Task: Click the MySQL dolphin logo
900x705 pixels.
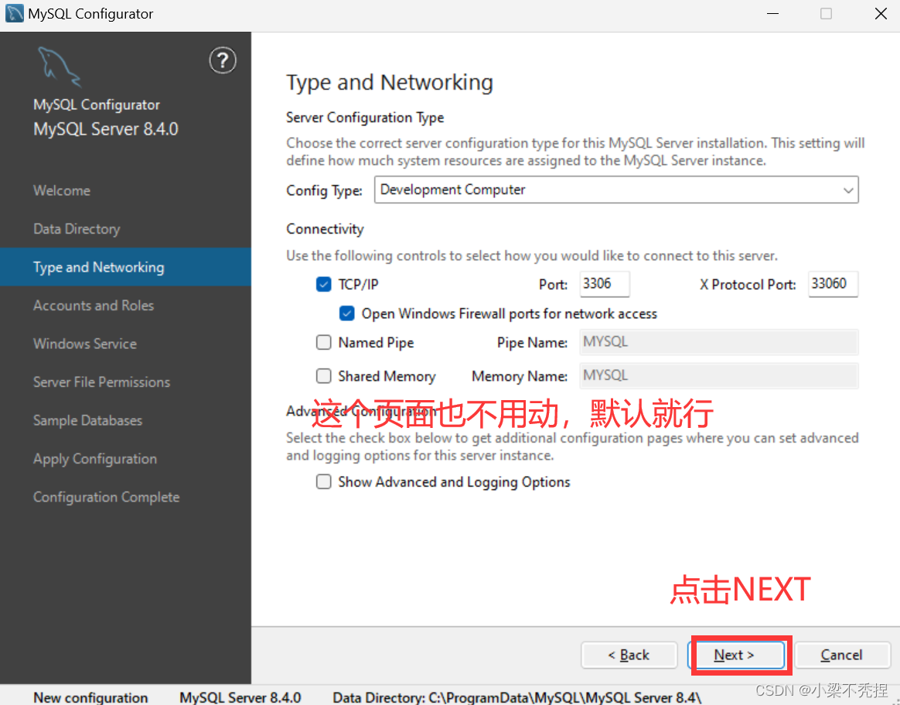Action: (x=59, y=67)
